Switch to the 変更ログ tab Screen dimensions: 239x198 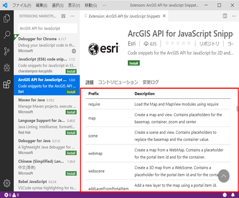151,82
